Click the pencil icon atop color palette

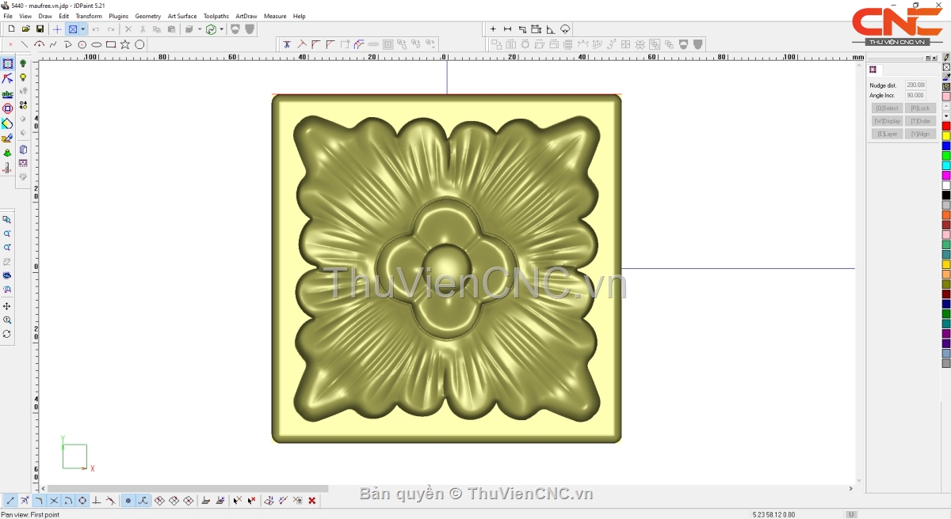946,57
